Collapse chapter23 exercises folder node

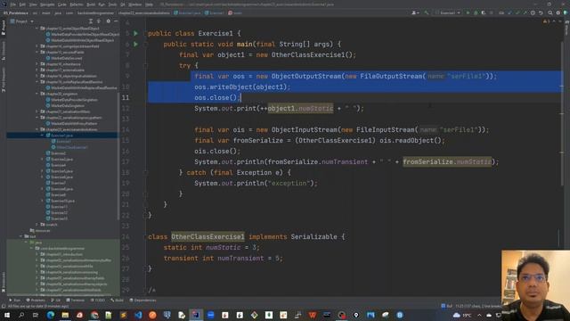[37, 129]
